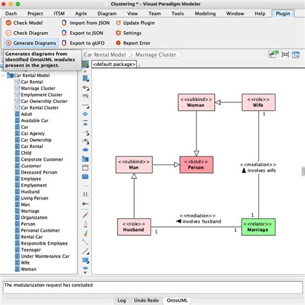Click the Check Model checkmark icon
The image size is (305, 305).
tap(8, 23)
